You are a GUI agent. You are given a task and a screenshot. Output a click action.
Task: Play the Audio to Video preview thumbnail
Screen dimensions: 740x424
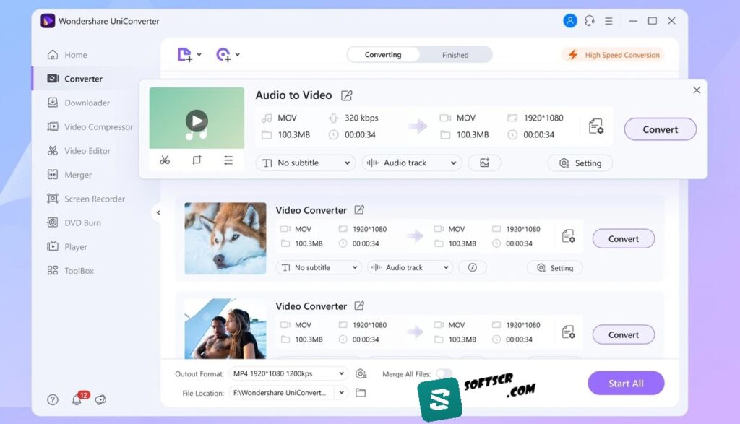point(196,120)
